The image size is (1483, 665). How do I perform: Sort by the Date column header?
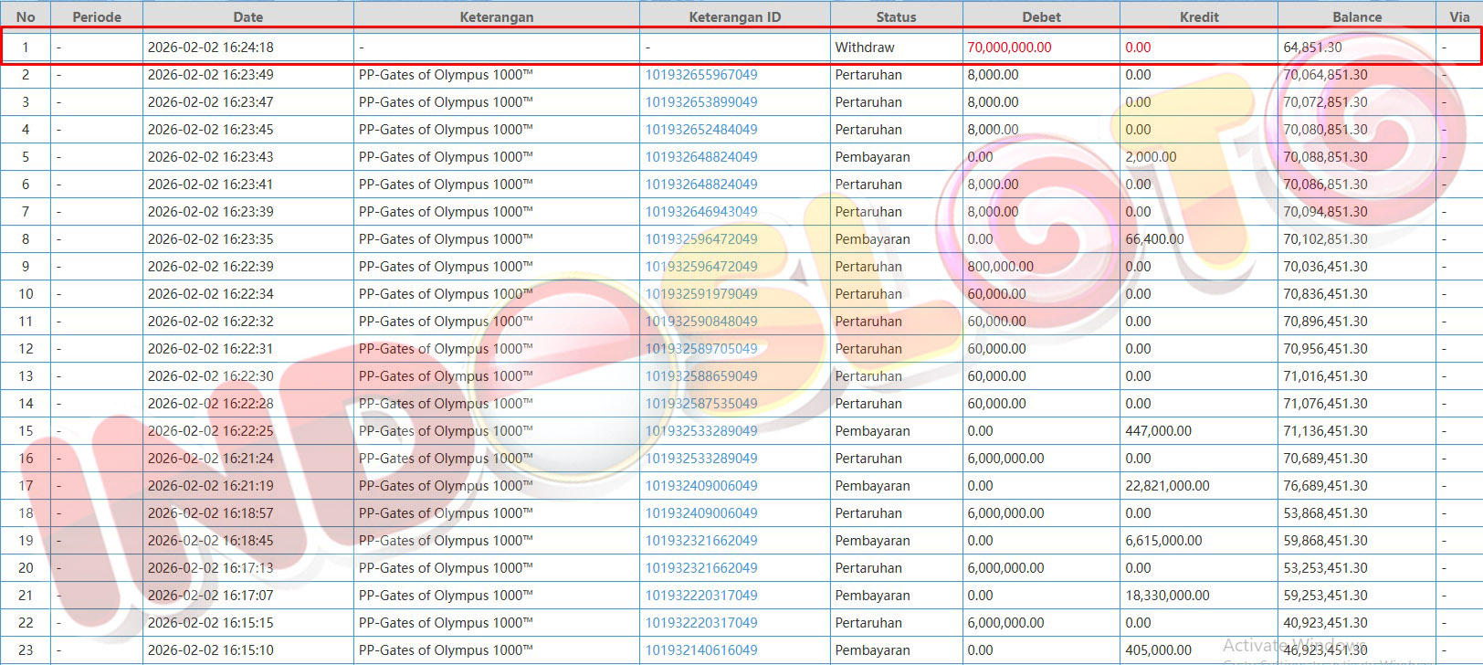247,16
